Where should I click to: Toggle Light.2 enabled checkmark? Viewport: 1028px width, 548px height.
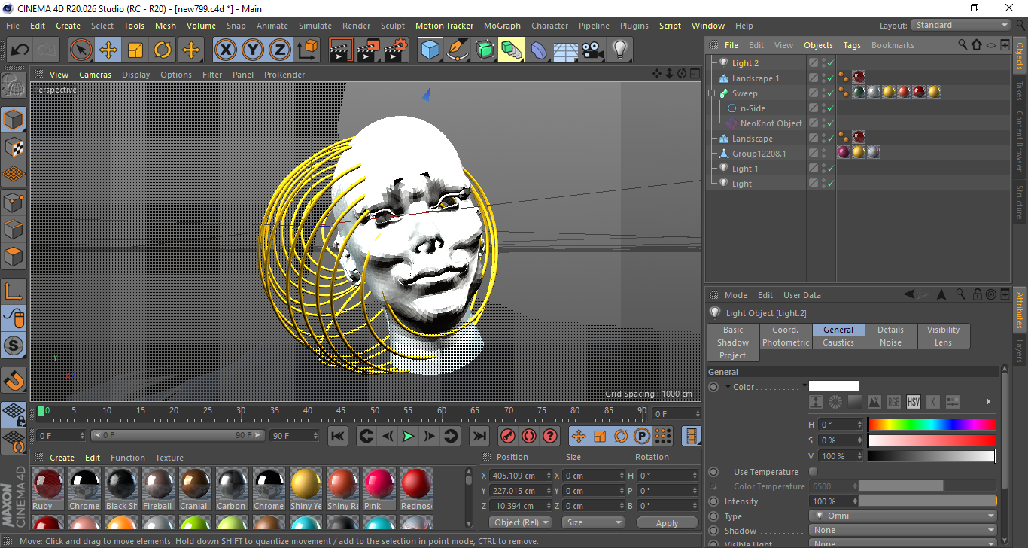(x=831, y=63)
